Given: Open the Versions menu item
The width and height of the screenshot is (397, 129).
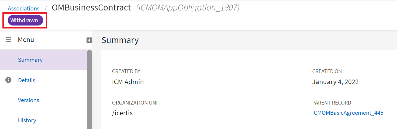Looking at the screenshot, I should pyautogui.click(x=29, y=100).
